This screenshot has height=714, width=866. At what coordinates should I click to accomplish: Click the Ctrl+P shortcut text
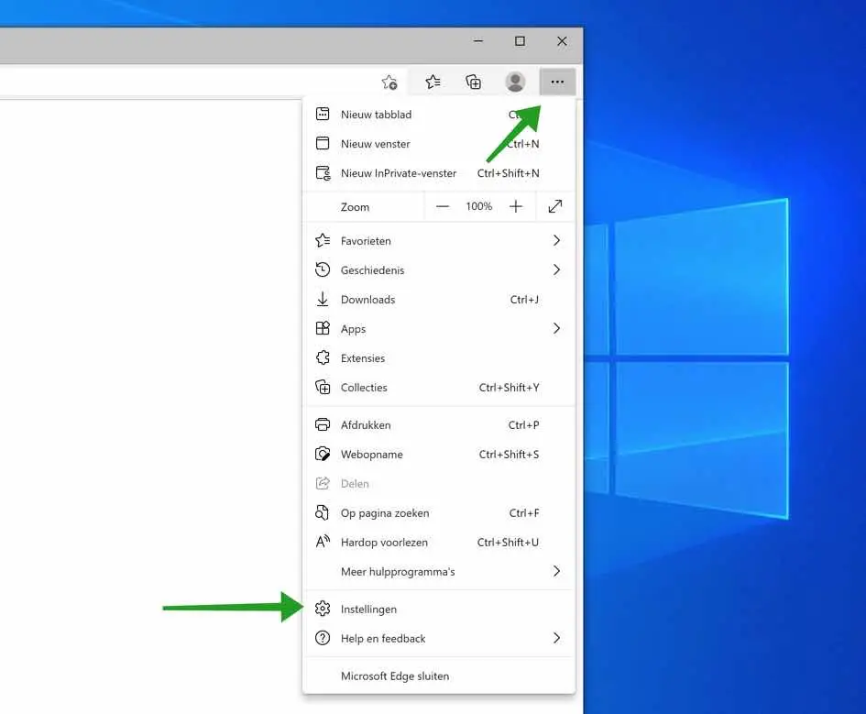click(x=523, y=424)
